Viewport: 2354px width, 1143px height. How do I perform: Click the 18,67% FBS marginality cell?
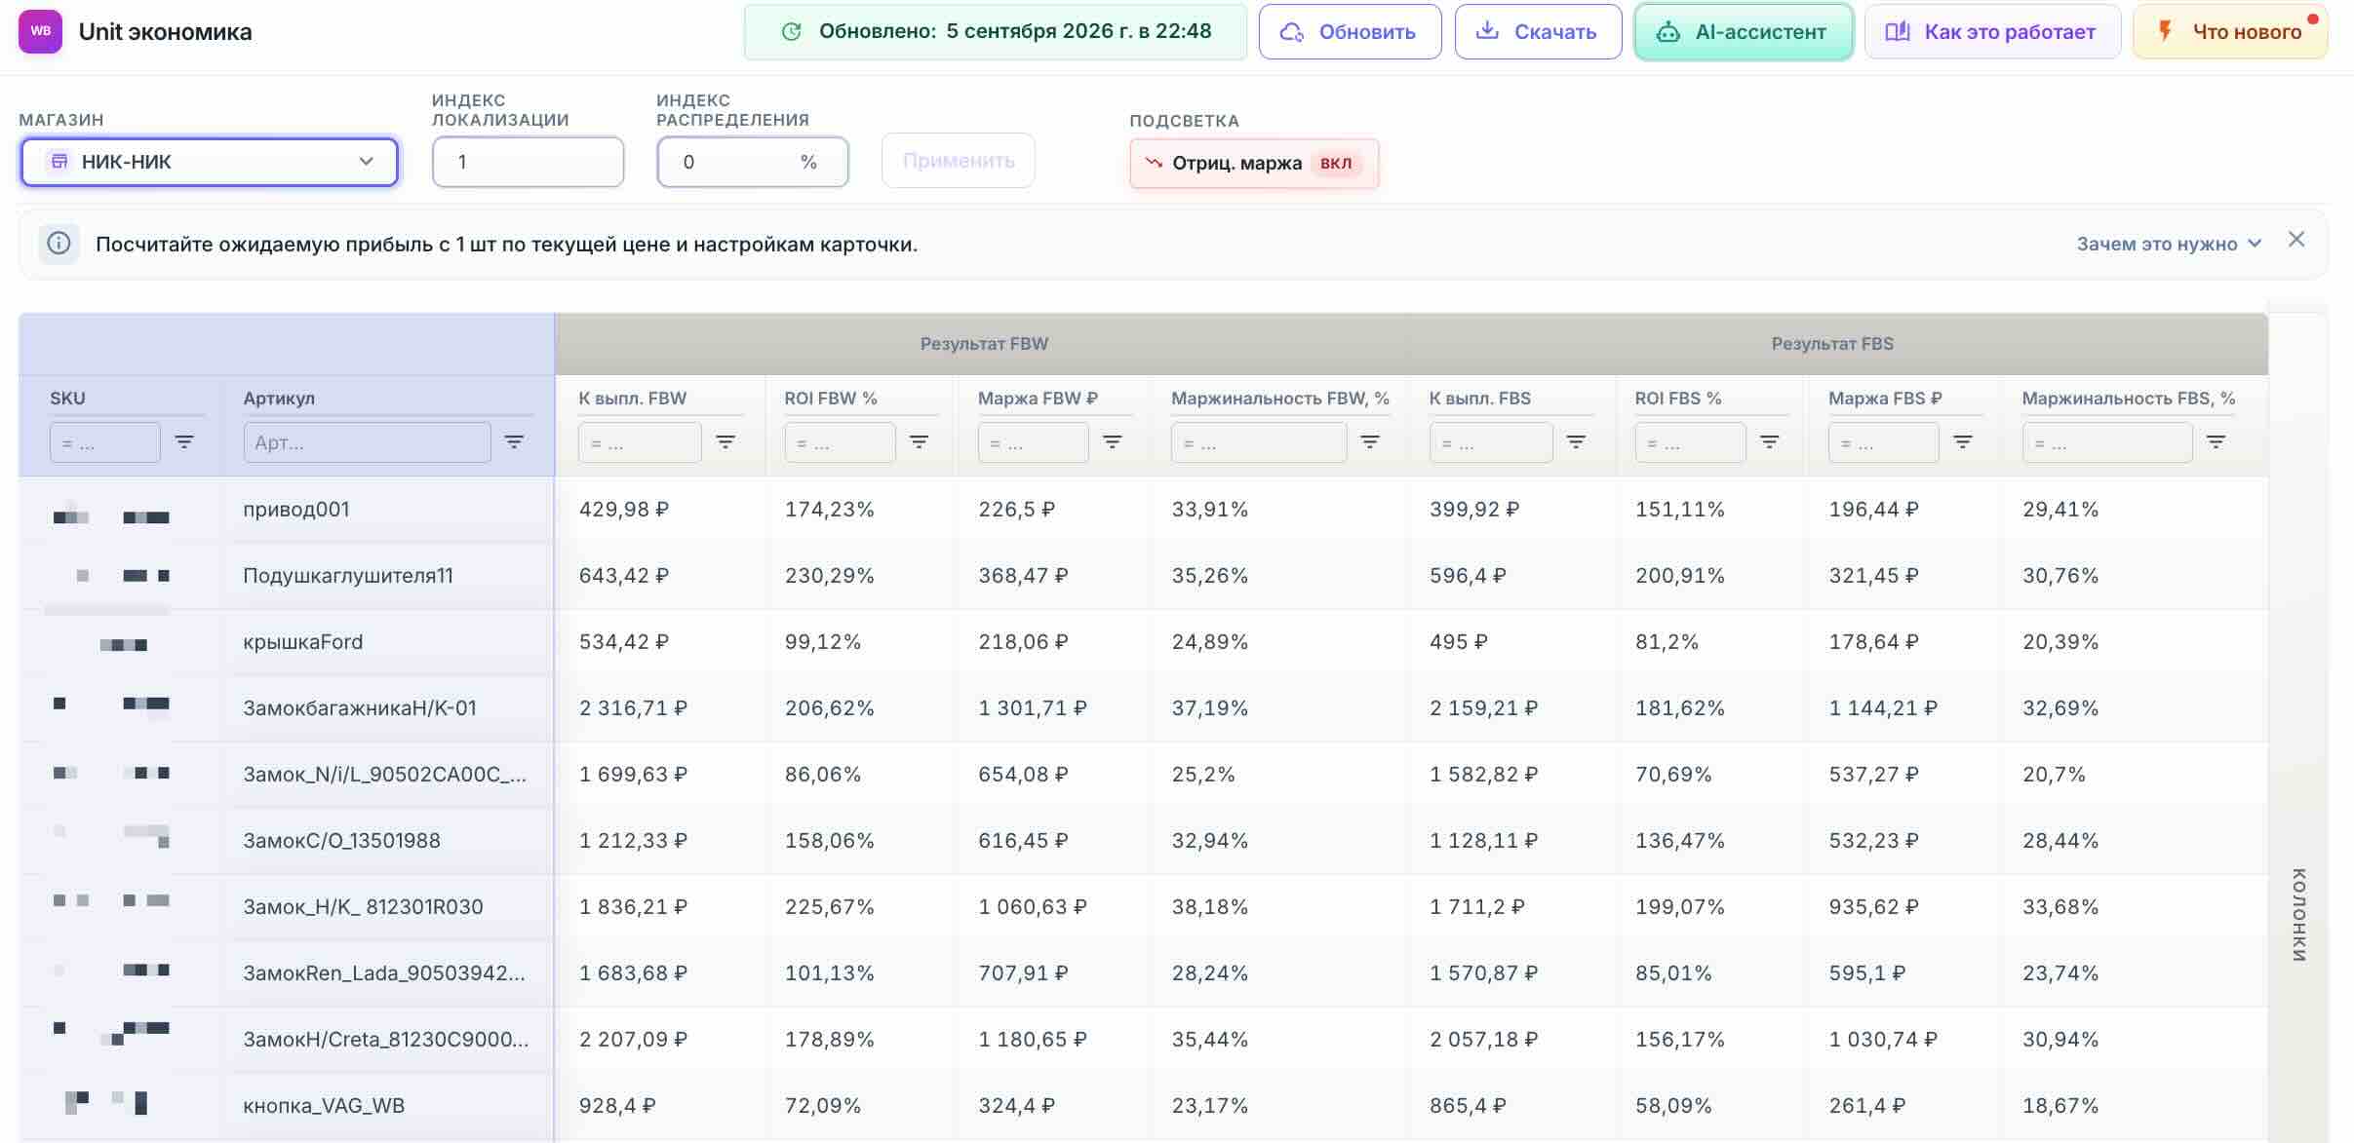pos(2060,1105)
